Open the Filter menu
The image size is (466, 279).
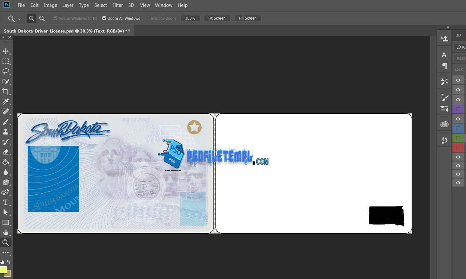pos(118,5)
